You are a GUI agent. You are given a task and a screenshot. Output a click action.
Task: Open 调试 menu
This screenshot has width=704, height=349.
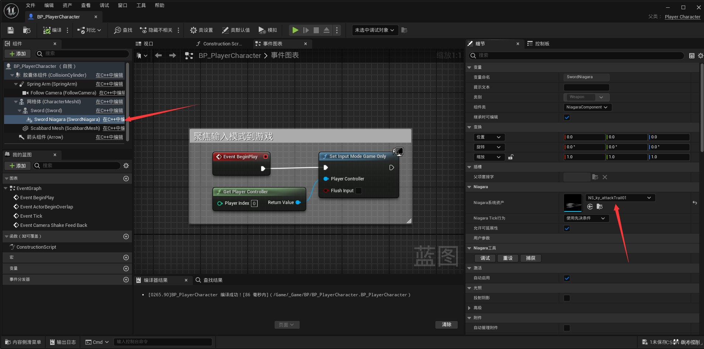pyautogui.click(x=104, y=5)
